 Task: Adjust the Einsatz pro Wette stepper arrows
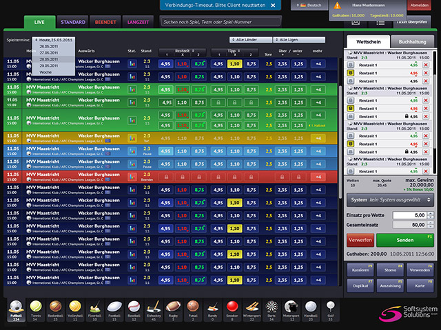click(430, 215)
